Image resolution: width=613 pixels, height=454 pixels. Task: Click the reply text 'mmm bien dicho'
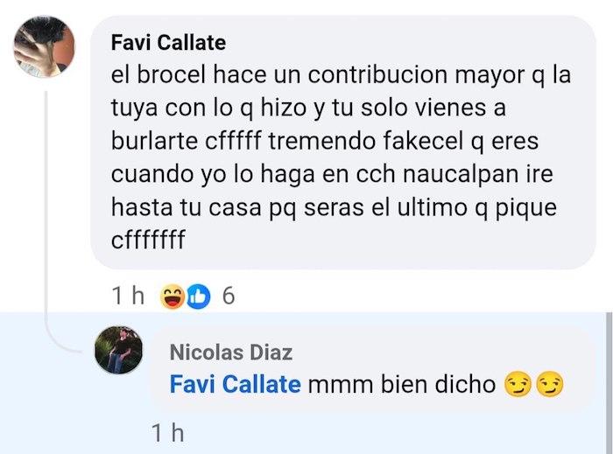[x=402, y=385]
